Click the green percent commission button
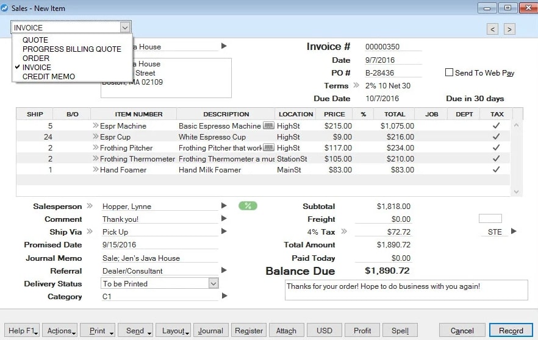 tap(248, 206)
